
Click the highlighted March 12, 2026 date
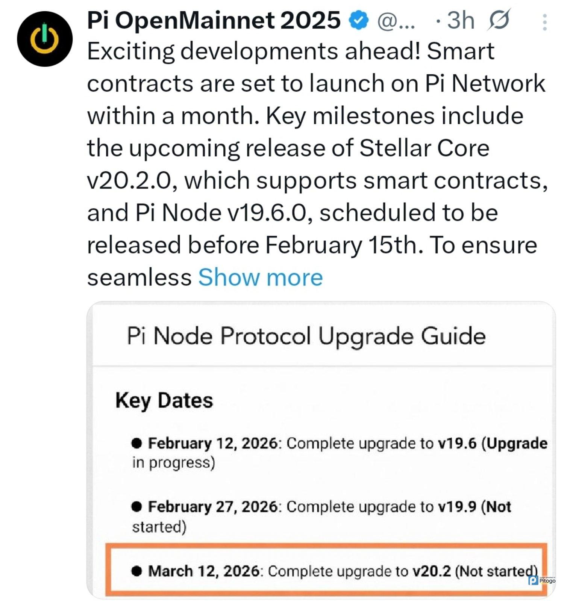pos(203,571)
